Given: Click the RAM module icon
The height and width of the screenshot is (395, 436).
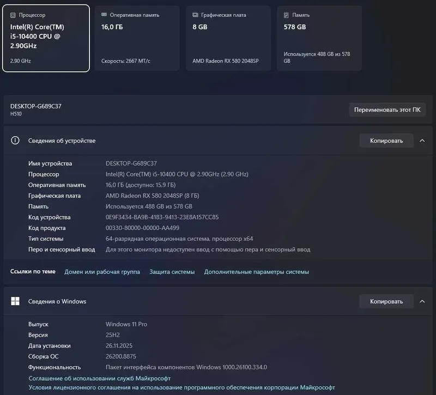Looking at the screenshot, I should (x=104, y=15).
